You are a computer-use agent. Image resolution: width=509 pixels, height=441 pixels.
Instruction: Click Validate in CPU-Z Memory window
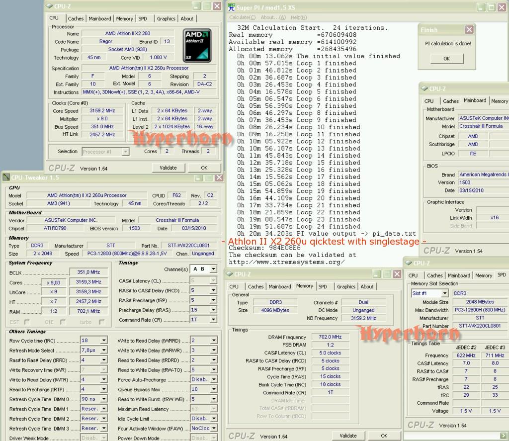[x=348, y=436]
